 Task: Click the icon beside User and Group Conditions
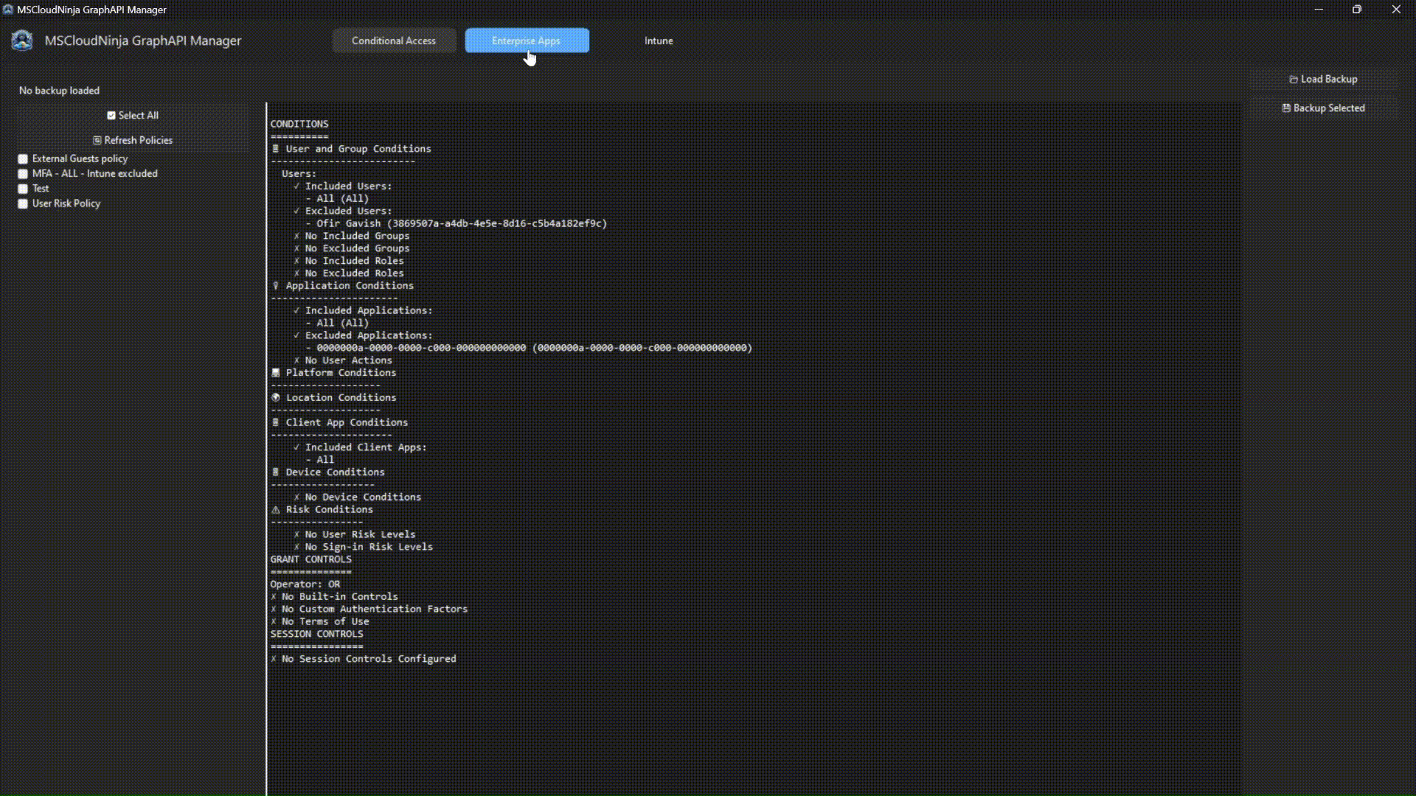(276, 149)
